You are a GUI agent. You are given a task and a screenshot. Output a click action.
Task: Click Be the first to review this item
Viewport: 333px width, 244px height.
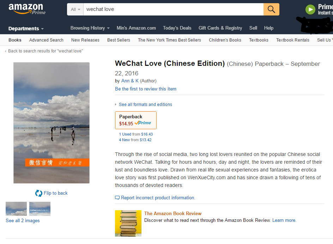tap(146, 89)
